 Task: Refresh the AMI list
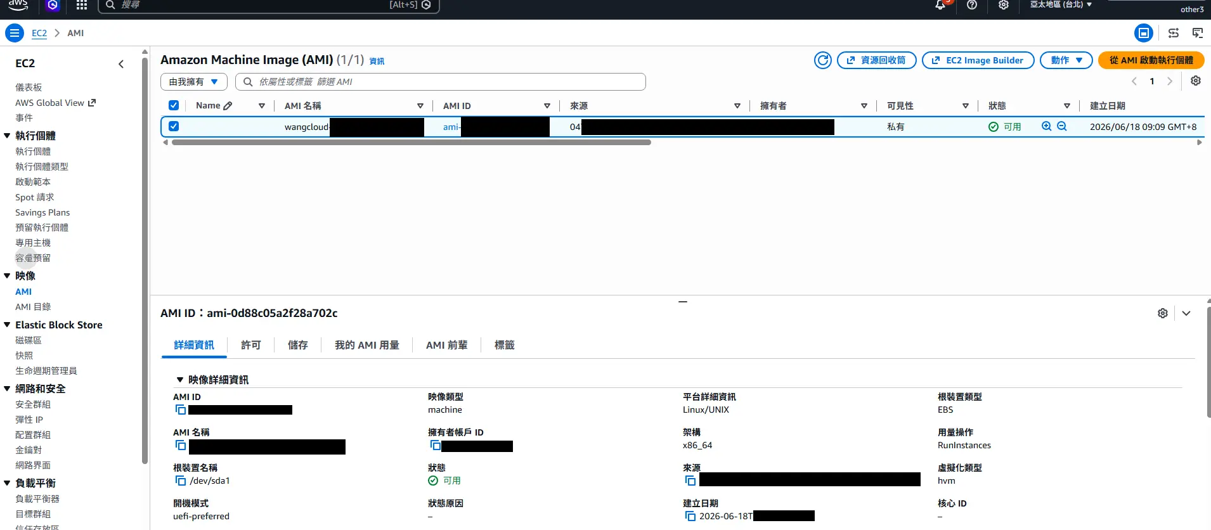[x=823, y=60]
